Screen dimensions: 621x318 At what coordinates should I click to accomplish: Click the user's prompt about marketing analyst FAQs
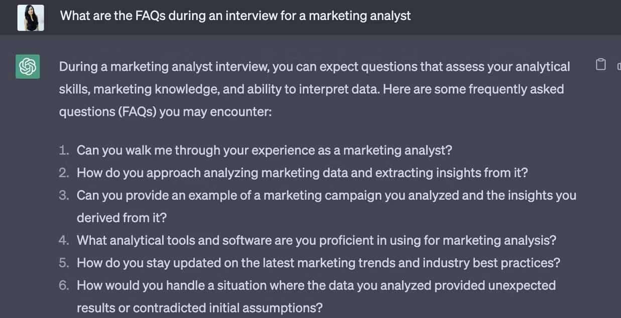235,16
